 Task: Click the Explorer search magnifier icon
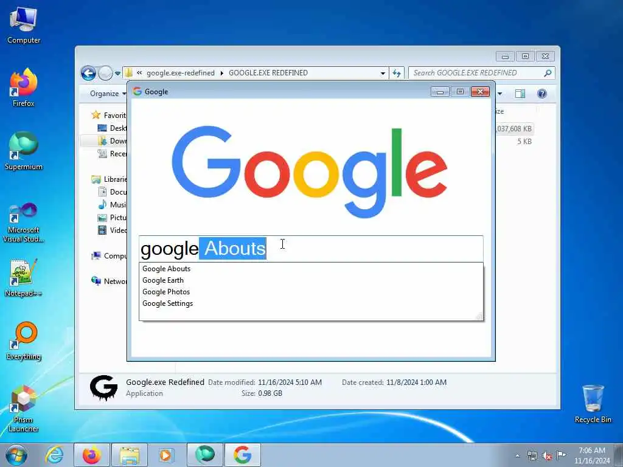point(548,73)
